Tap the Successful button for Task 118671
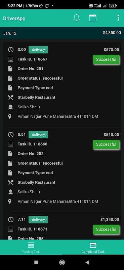 point(106,230)
